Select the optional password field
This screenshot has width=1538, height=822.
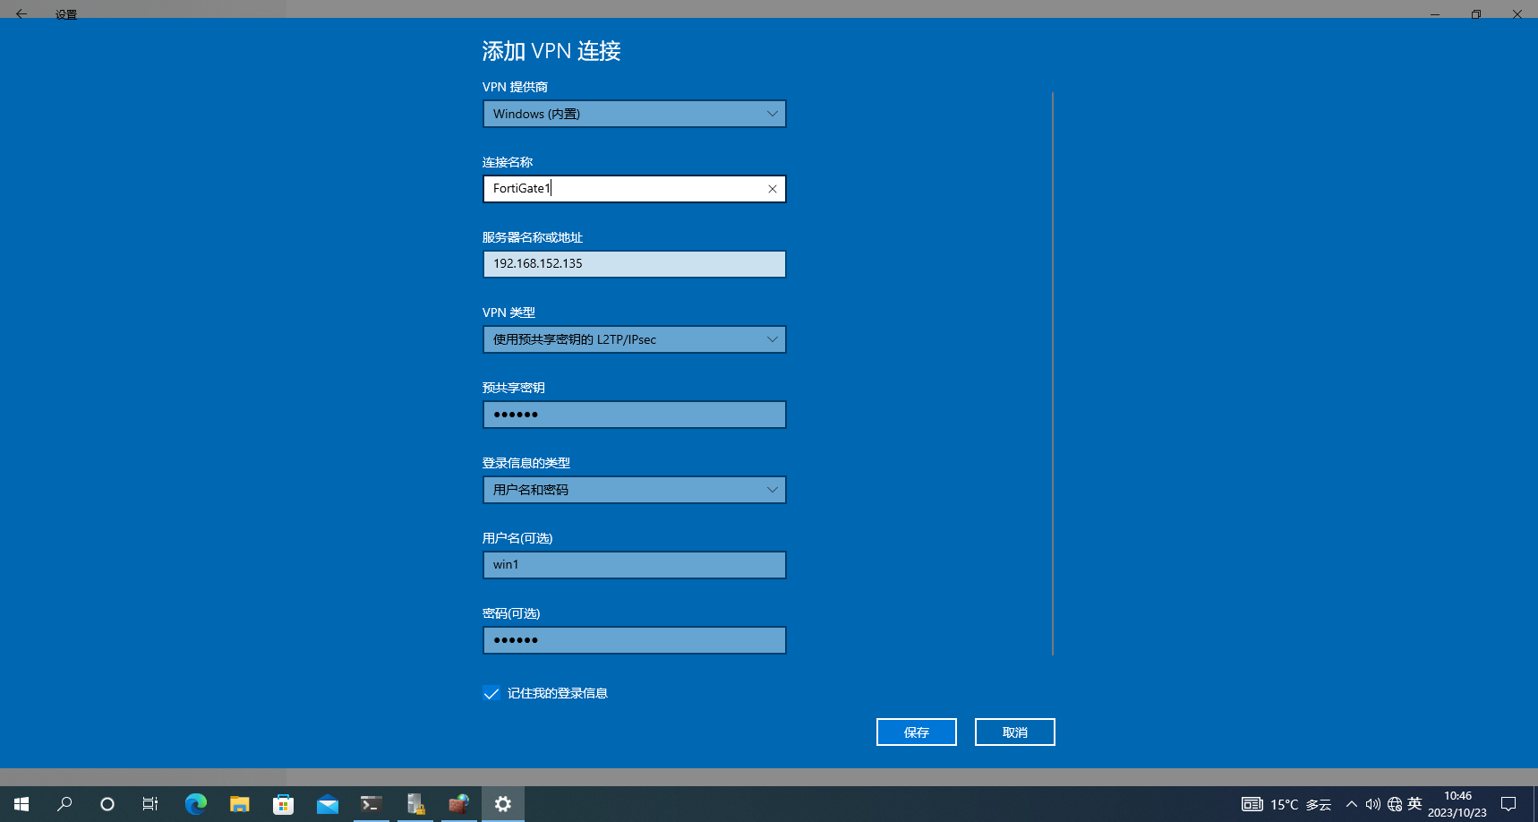635,640
